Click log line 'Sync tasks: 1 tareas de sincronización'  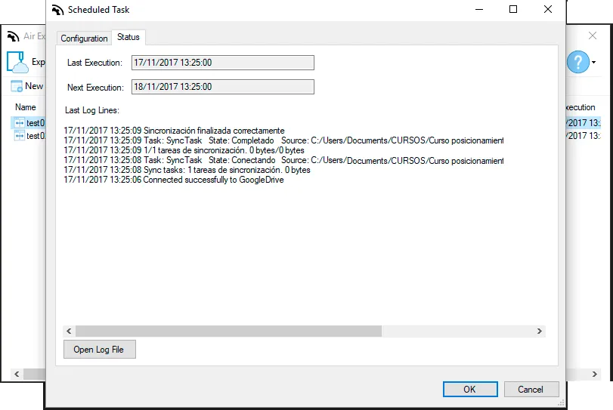187,170
